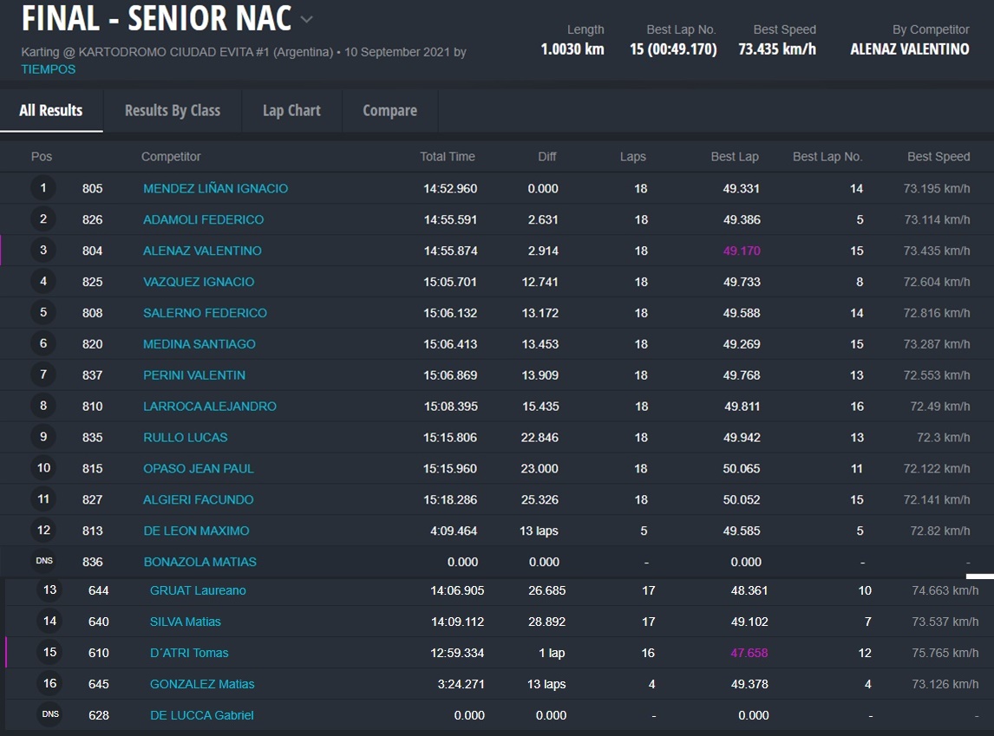
Task: Switch to the All Results tab
Action: coord(51,111)
